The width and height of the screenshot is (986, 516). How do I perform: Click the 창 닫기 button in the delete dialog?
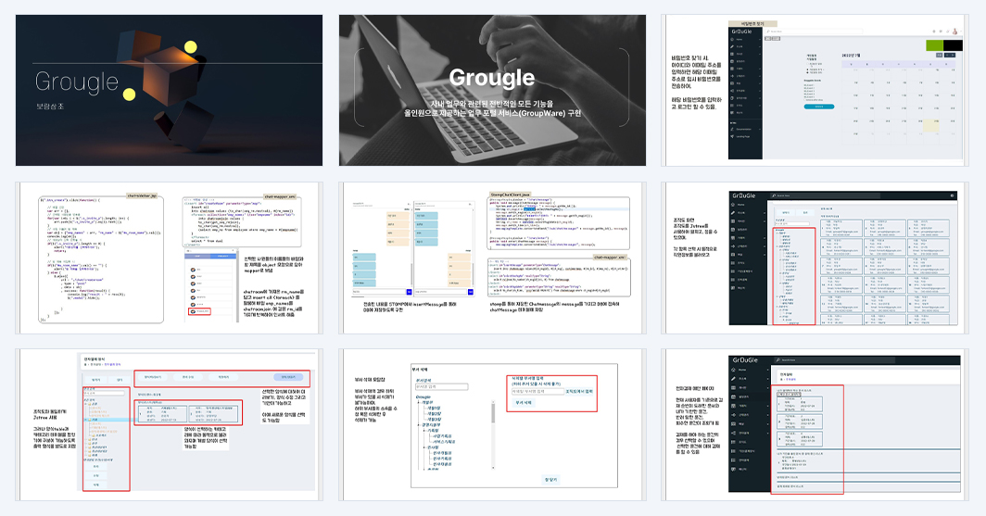550,480
